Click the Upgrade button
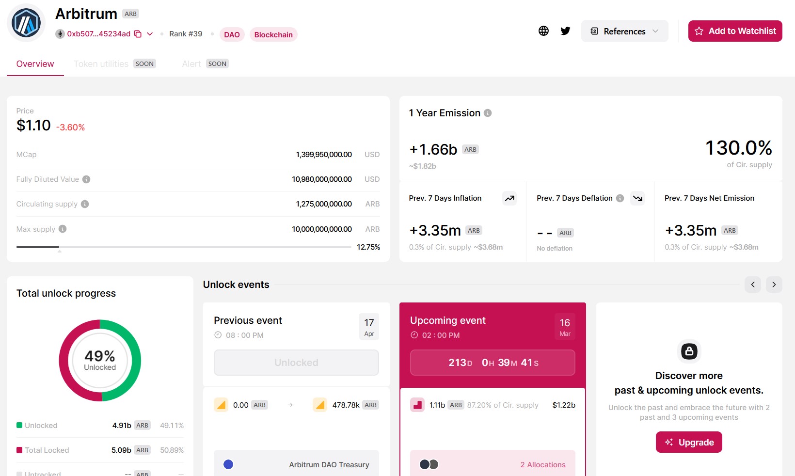 pos(689,442)
